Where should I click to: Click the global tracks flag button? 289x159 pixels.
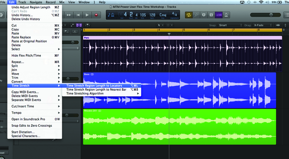pyautogui.click(x=67, y=31)
